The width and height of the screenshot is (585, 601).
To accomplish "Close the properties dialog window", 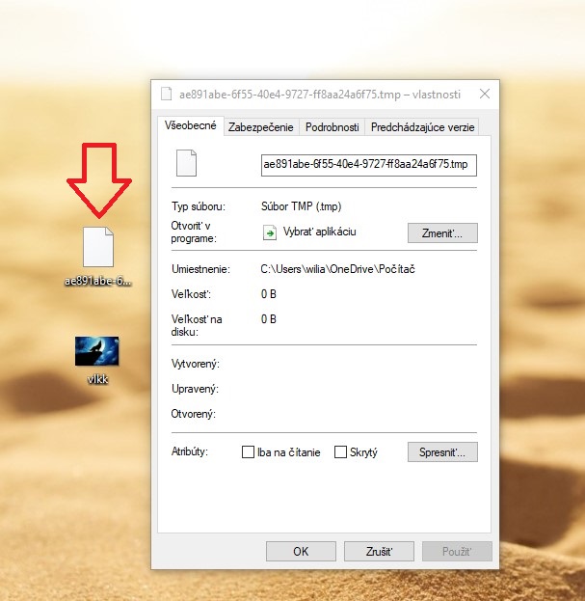I will pos(484,95).
